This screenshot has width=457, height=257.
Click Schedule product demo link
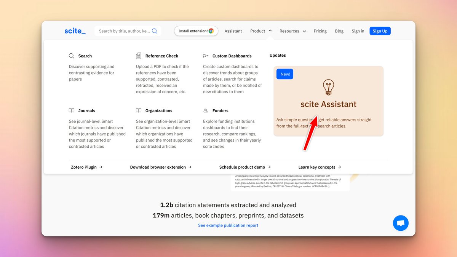coord(242,167)
